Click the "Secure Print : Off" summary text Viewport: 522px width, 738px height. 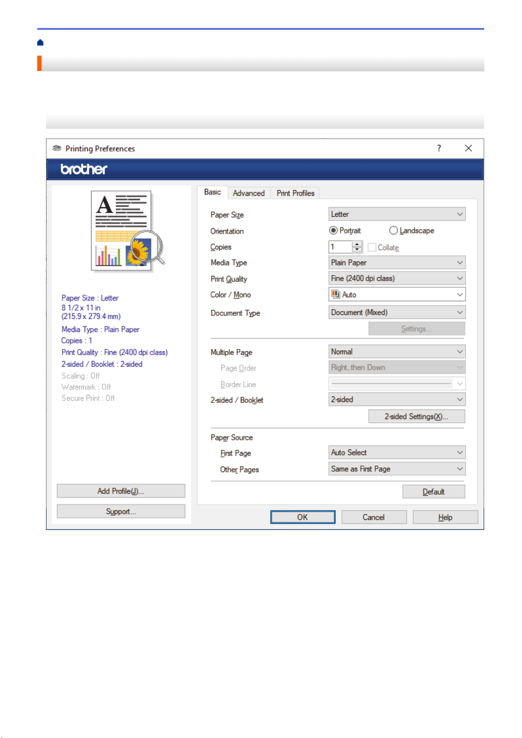point(88,398)
